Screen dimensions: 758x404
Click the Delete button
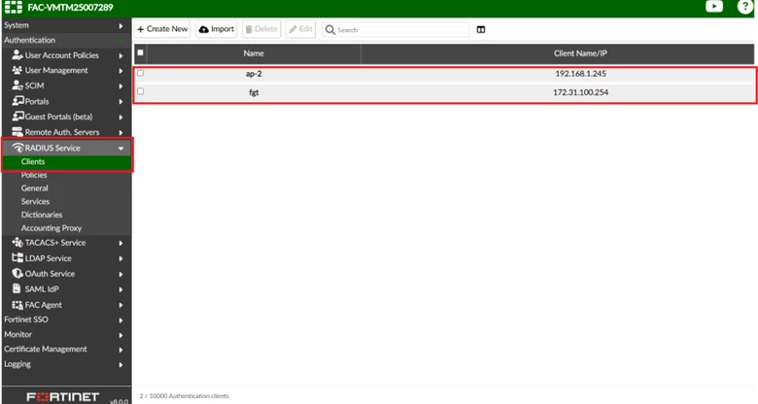coord(261,29)
